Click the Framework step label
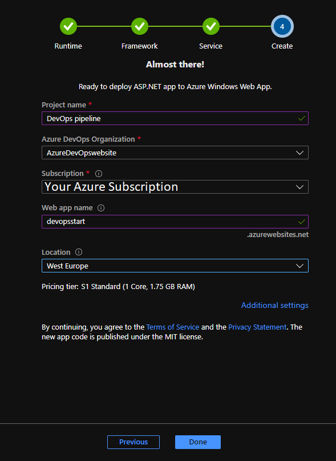336x461 pixels. point(140,46)
